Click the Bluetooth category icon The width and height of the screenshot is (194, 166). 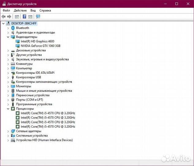click(13, 28)
